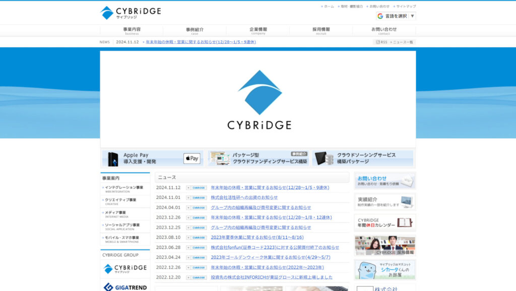Click the CYBRiDGE recruitment info banner

click(385, 246)
